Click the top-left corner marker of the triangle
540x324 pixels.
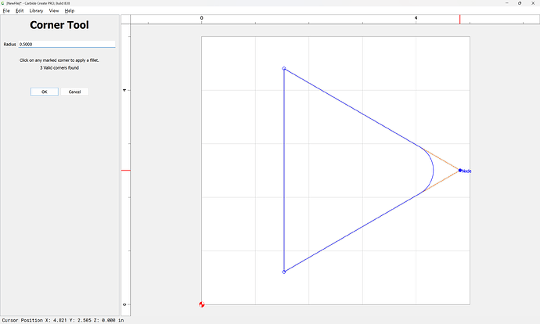283,69
